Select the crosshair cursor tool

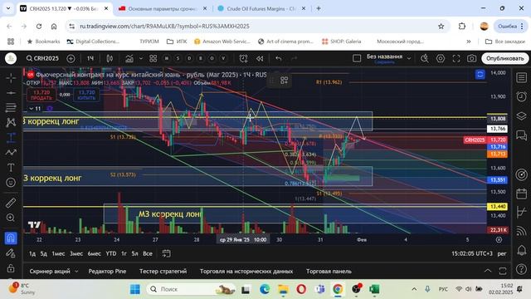click(x=11, y=78)
